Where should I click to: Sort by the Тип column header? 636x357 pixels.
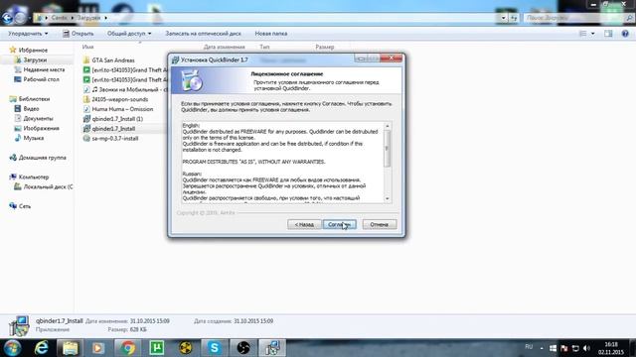[x=264, y=47]
